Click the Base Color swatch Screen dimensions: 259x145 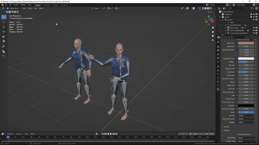(246, 43)
